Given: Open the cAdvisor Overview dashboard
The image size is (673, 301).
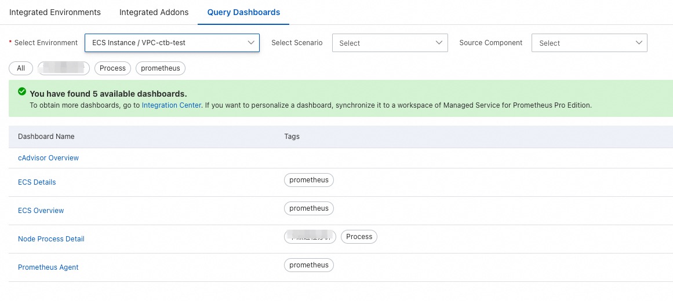Looking at the screenshot, I should point(48,158).
